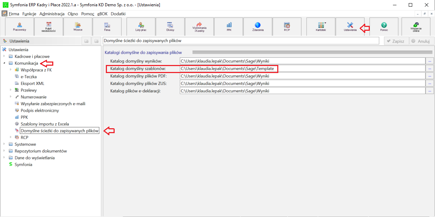Click the Katalog domyślny plików PDF field
Image resolution: width=435 pixels, height=217 pixels.
[302, 76]
